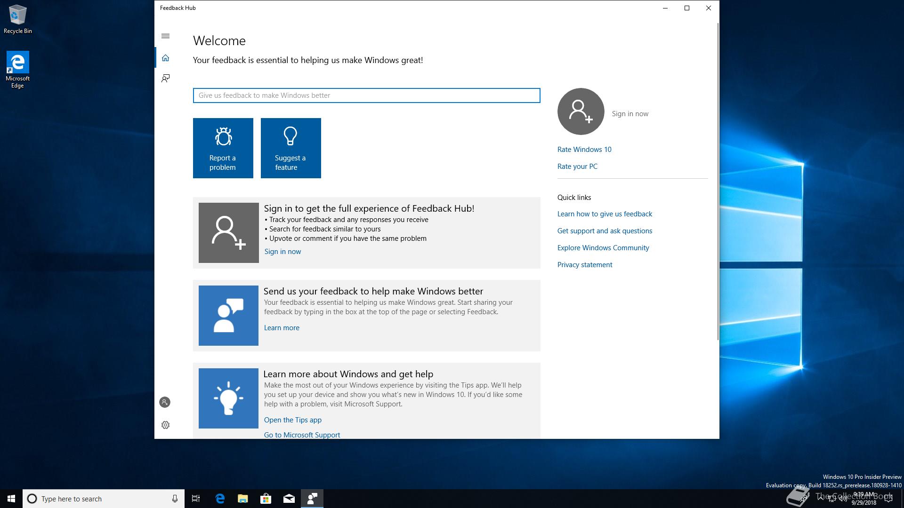The width and height of the screenshot is (904, 508).
Task: Maximize the Feedback Hub window
Action: click(x=687, y=8)
